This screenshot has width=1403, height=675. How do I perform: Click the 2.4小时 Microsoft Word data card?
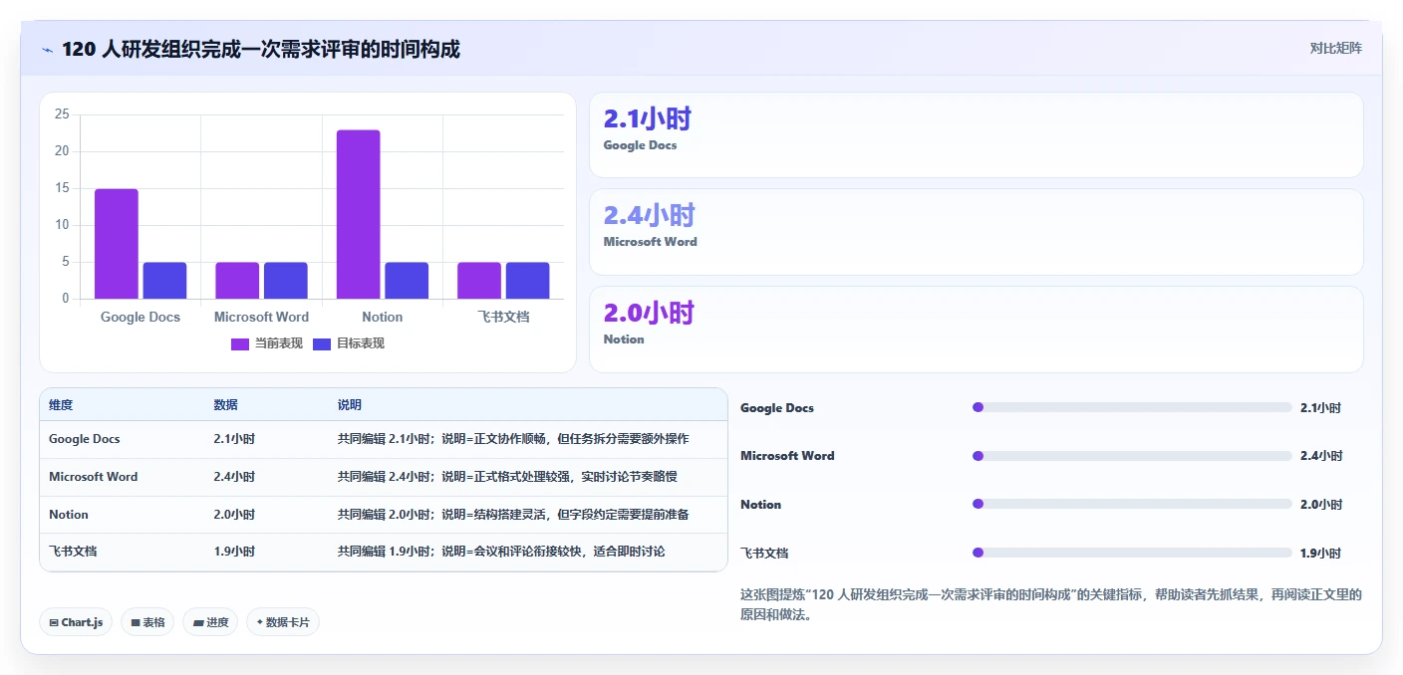976,232
